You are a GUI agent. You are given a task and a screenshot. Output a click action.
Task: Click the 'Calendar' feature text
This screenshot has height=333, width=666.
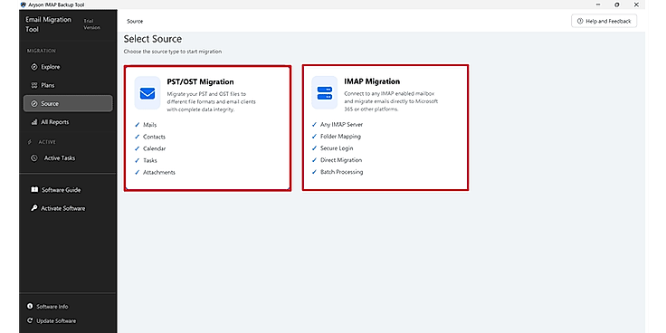coord(154,148)
